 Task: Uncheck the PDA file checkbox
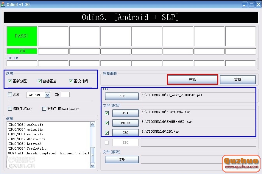click(x=107, y=113)
